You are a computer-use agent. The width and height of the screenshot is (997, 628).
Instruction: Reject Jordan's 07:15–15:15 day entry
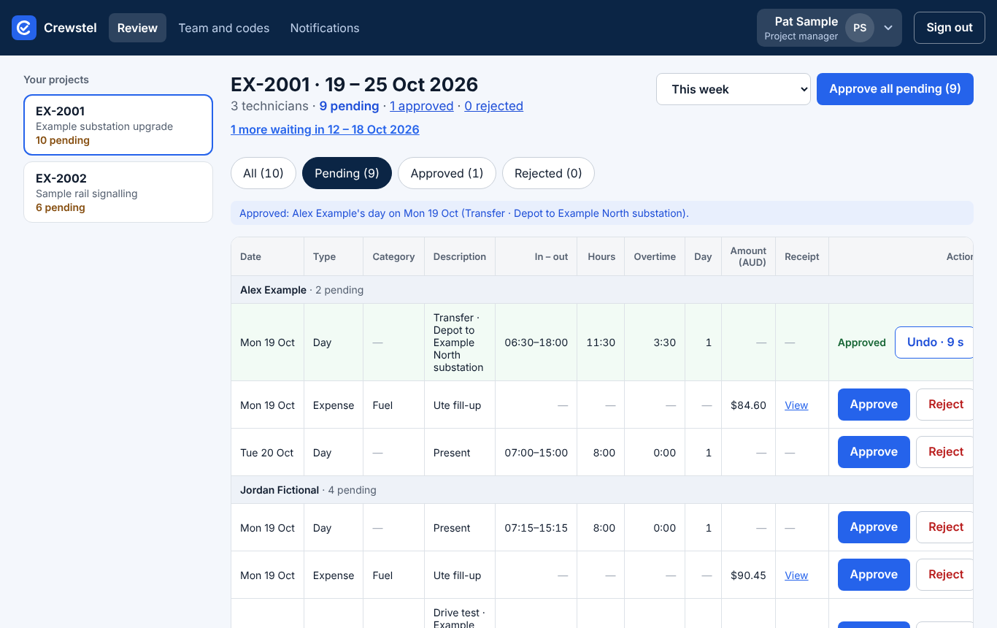(945, 527)
